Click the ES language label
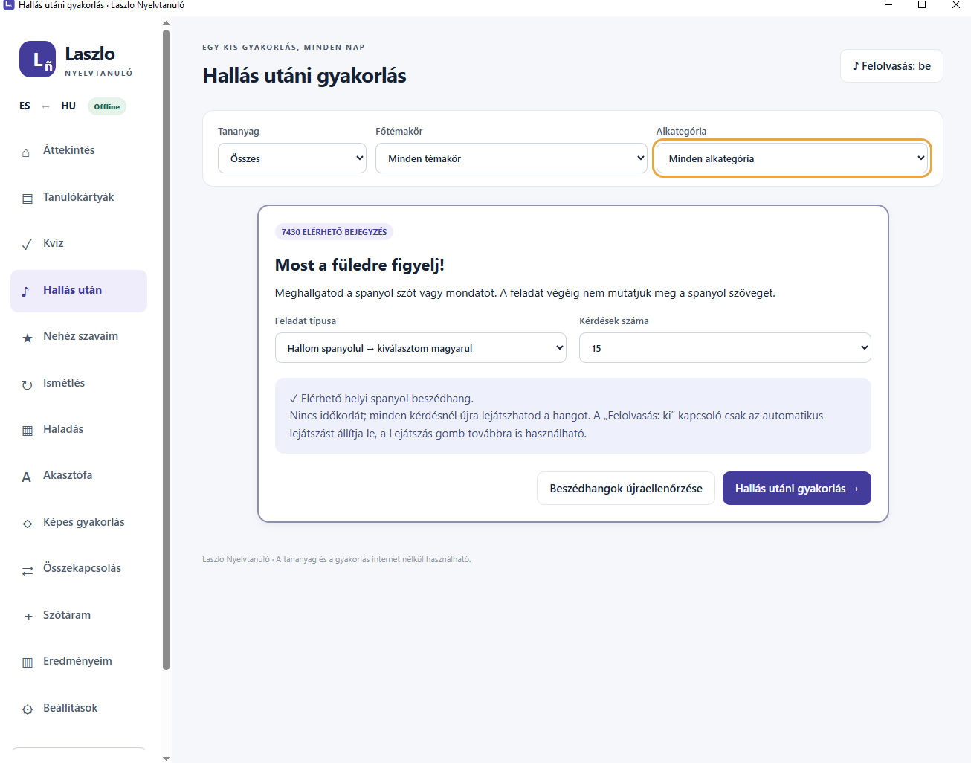This screenshot has width=971, height=763. pyautogui.click(x=25, y=106)
